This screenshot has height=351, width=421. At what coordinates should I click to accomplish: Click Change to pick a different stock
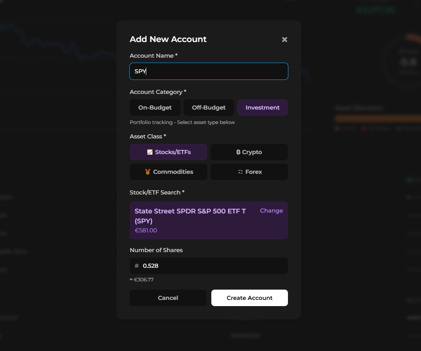coord(271,211)
